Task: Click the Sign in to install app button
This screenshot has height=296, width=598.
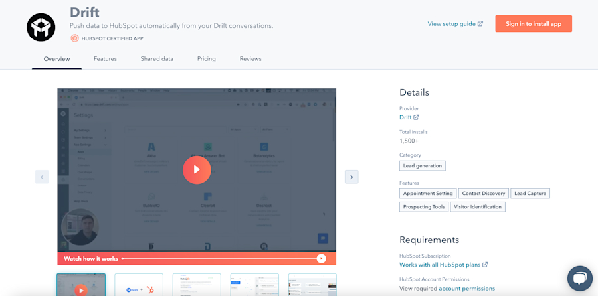Action: pyautogui.click(x=534, y=24)
